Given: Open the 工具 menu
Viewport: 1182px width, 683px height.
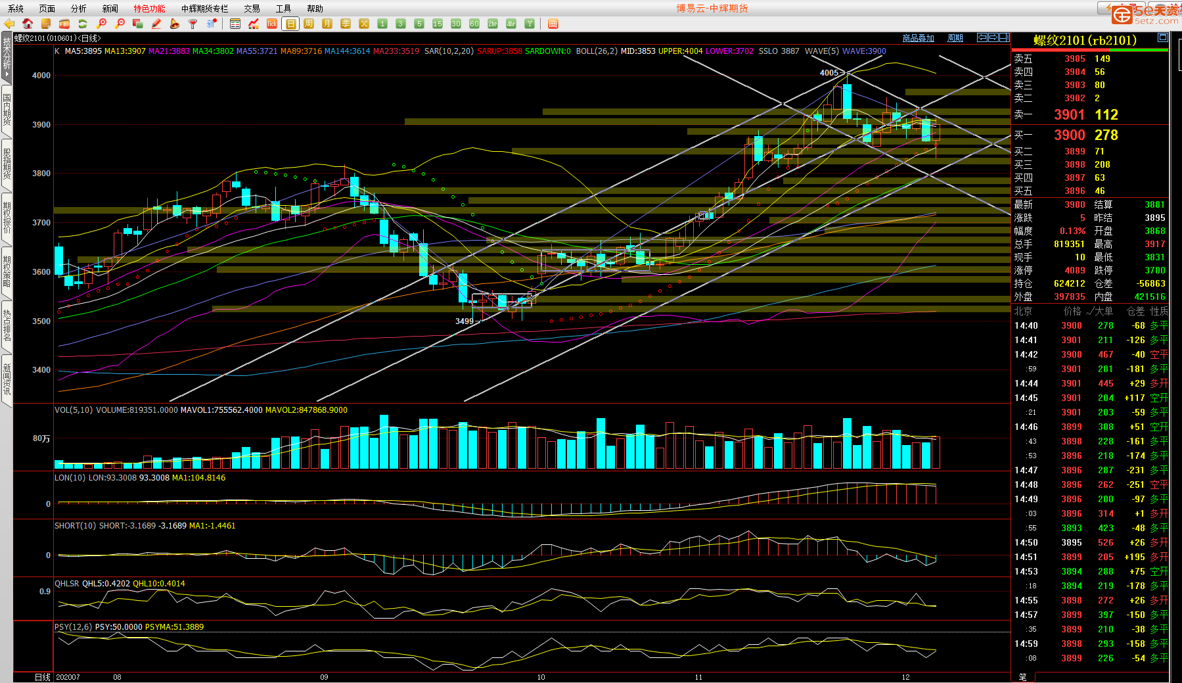Looking at the screenshot, I should point(284,9).
